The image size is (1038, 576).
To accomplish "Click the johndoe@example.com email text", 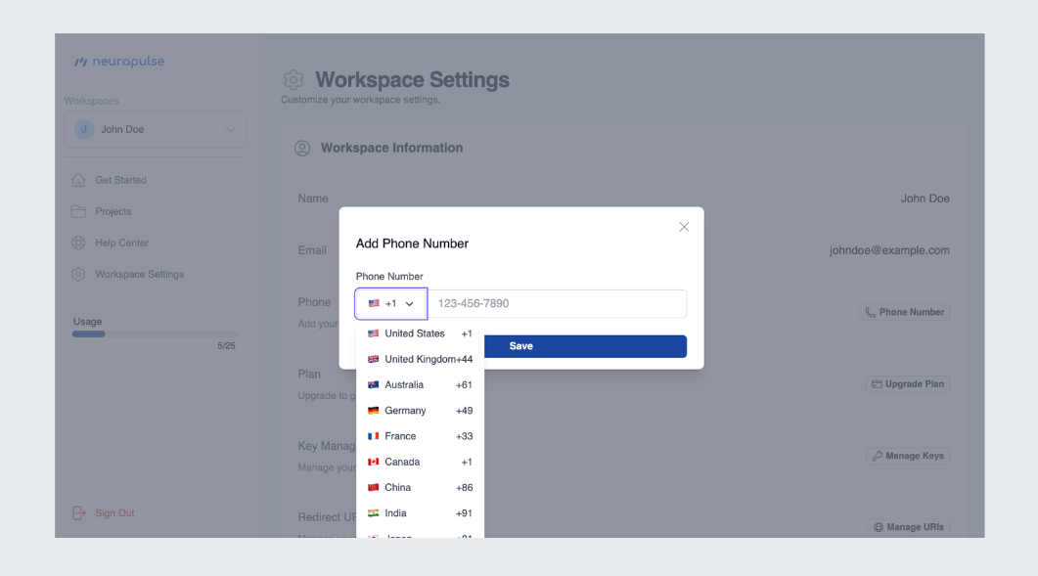I will (x=889, y=250).
